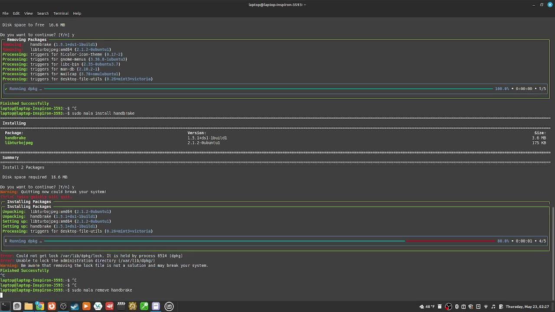Open Steam from the taskbar
555x312 pixels.
75,306
